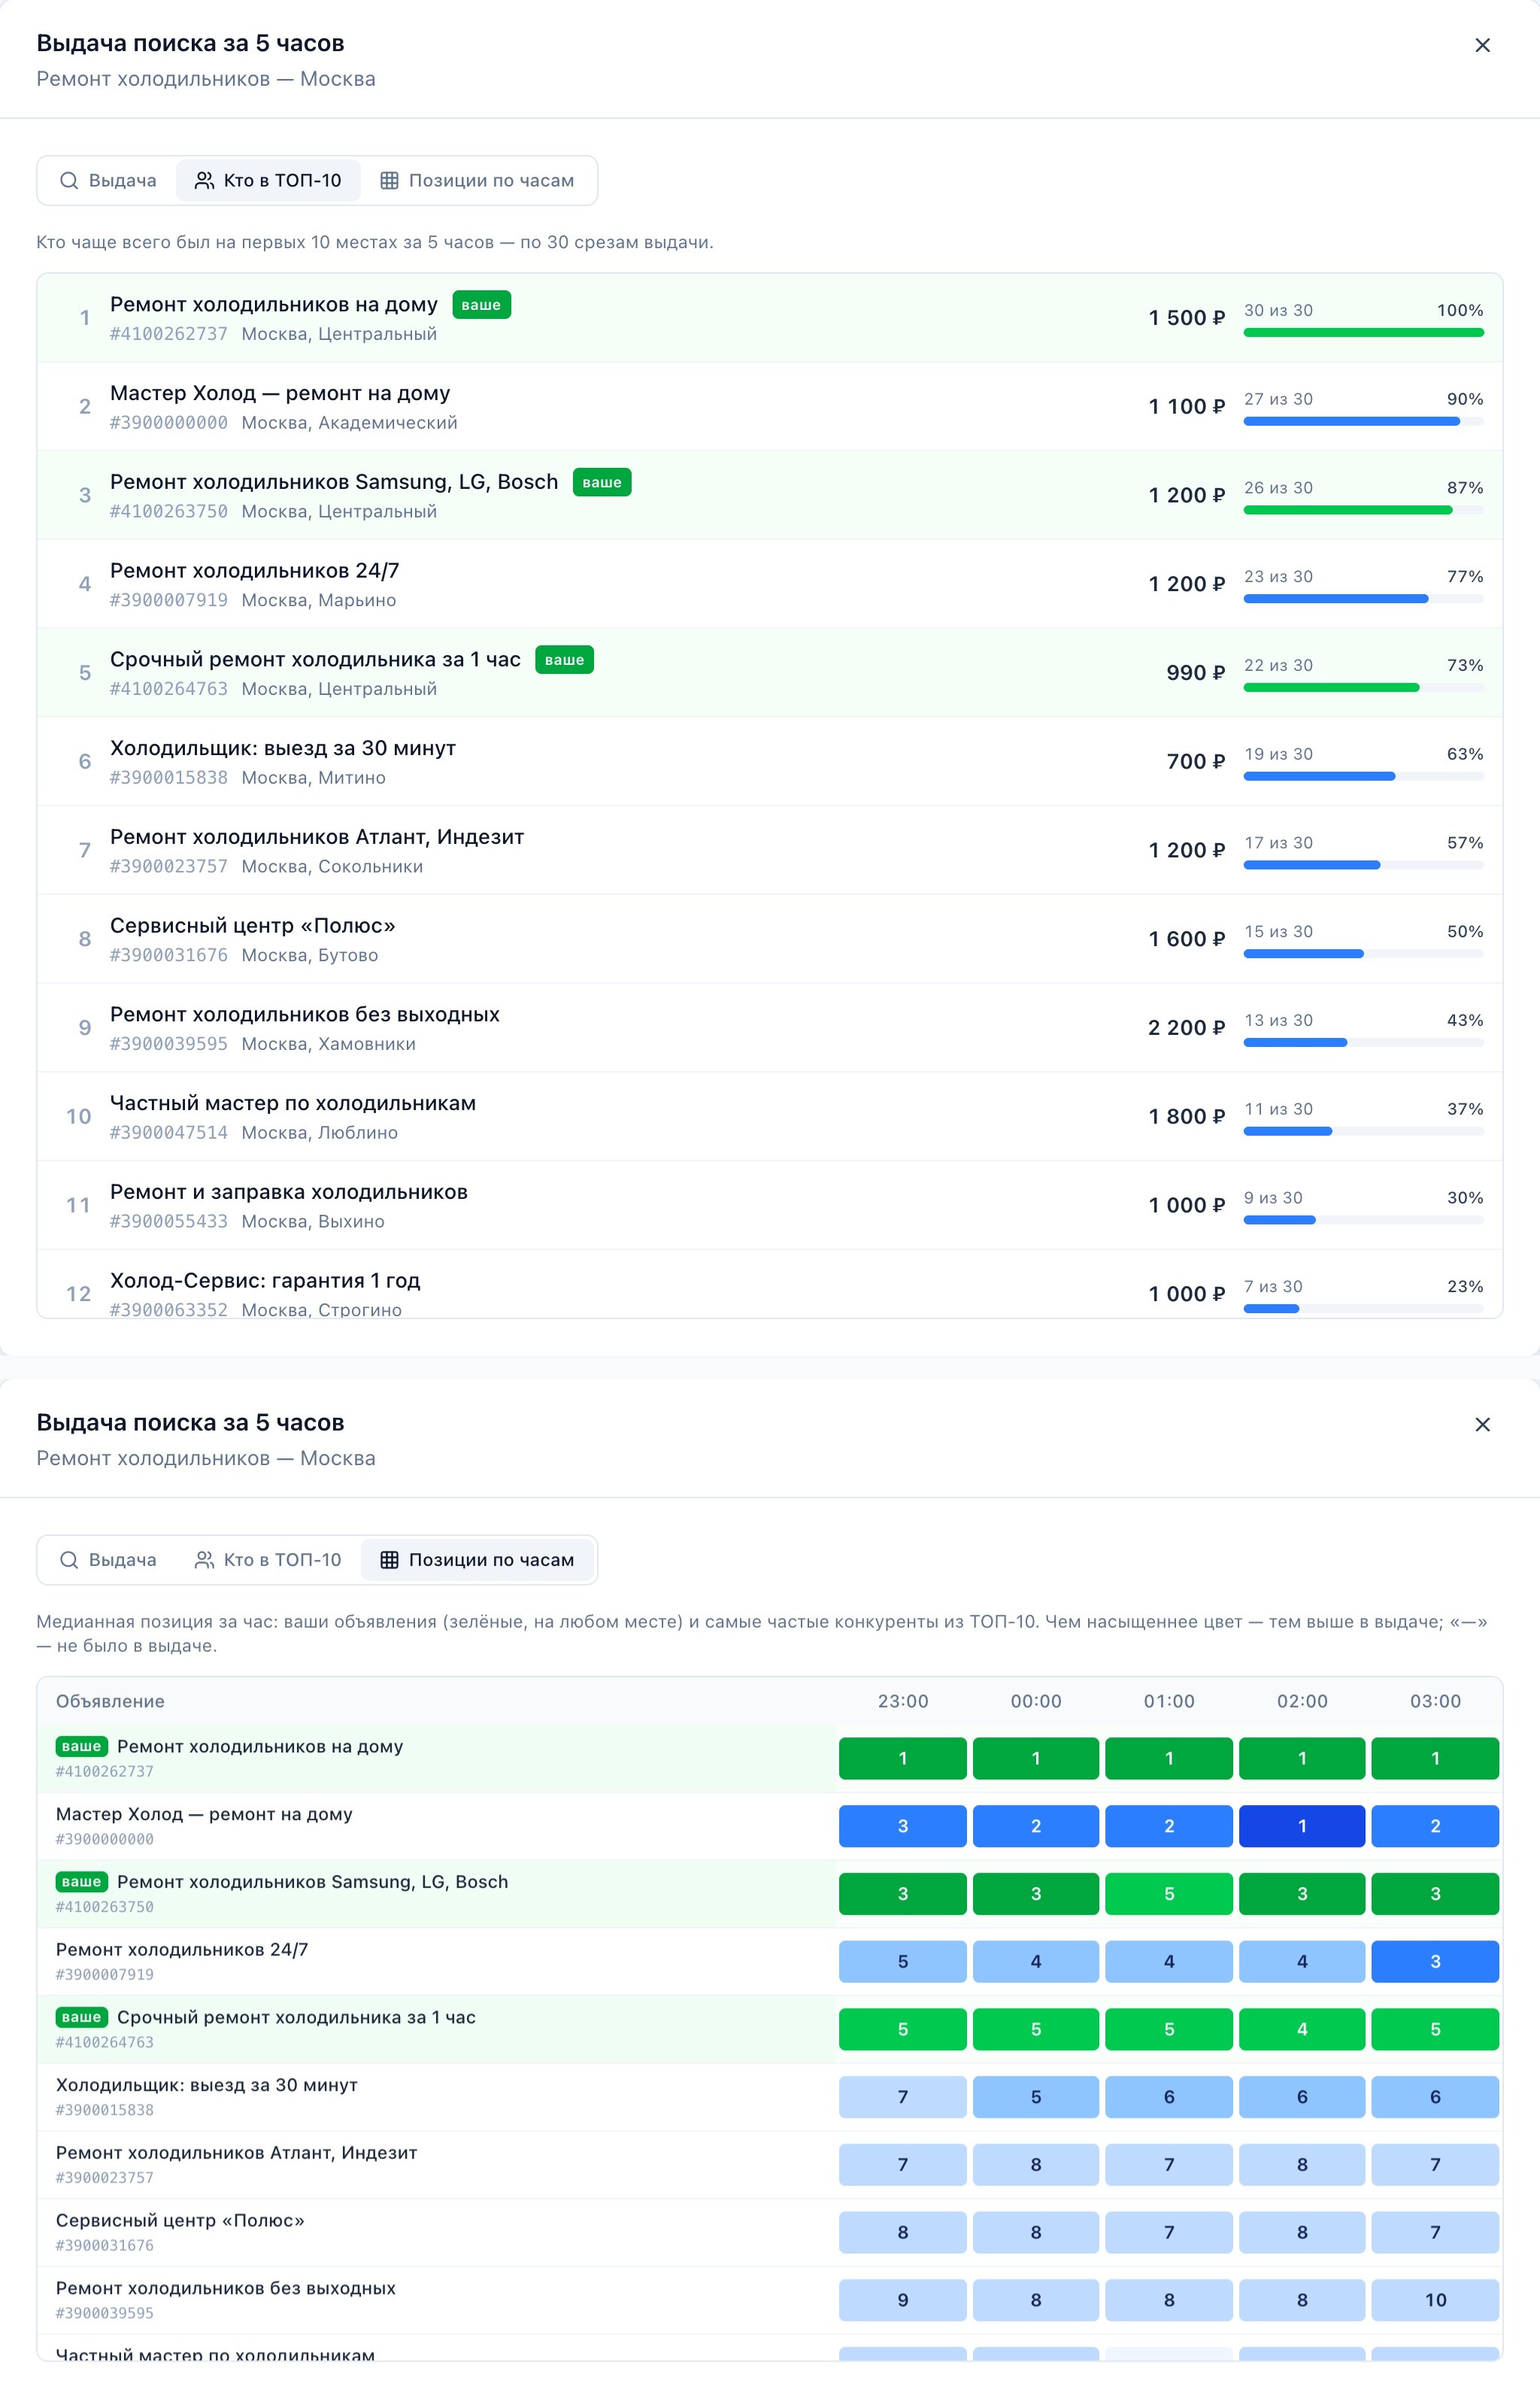This screenshot has height=2397, width=1540.
Task: Click green cell 4 for Срочный ремонт at 02:00
Action: (x=1302, y=2029)
